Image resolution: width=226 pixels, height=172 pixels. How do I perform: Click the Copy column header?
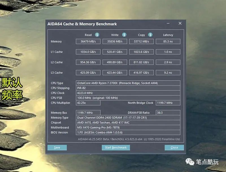tap(142, 35)
